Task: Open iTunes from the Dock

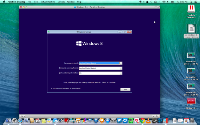Action: point(96,120)
